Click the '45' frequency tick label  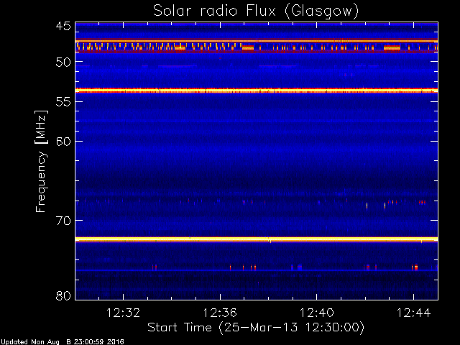tap(63, 26)
